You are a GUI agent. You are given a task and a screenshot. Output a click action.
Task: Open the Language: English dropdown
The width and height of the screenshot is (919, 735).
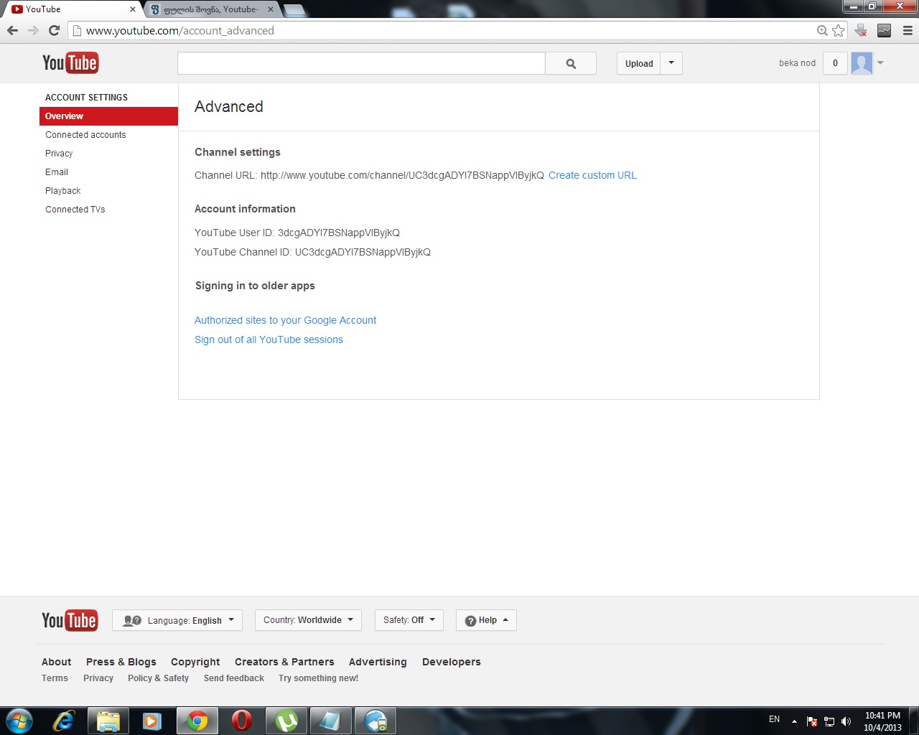177,620
